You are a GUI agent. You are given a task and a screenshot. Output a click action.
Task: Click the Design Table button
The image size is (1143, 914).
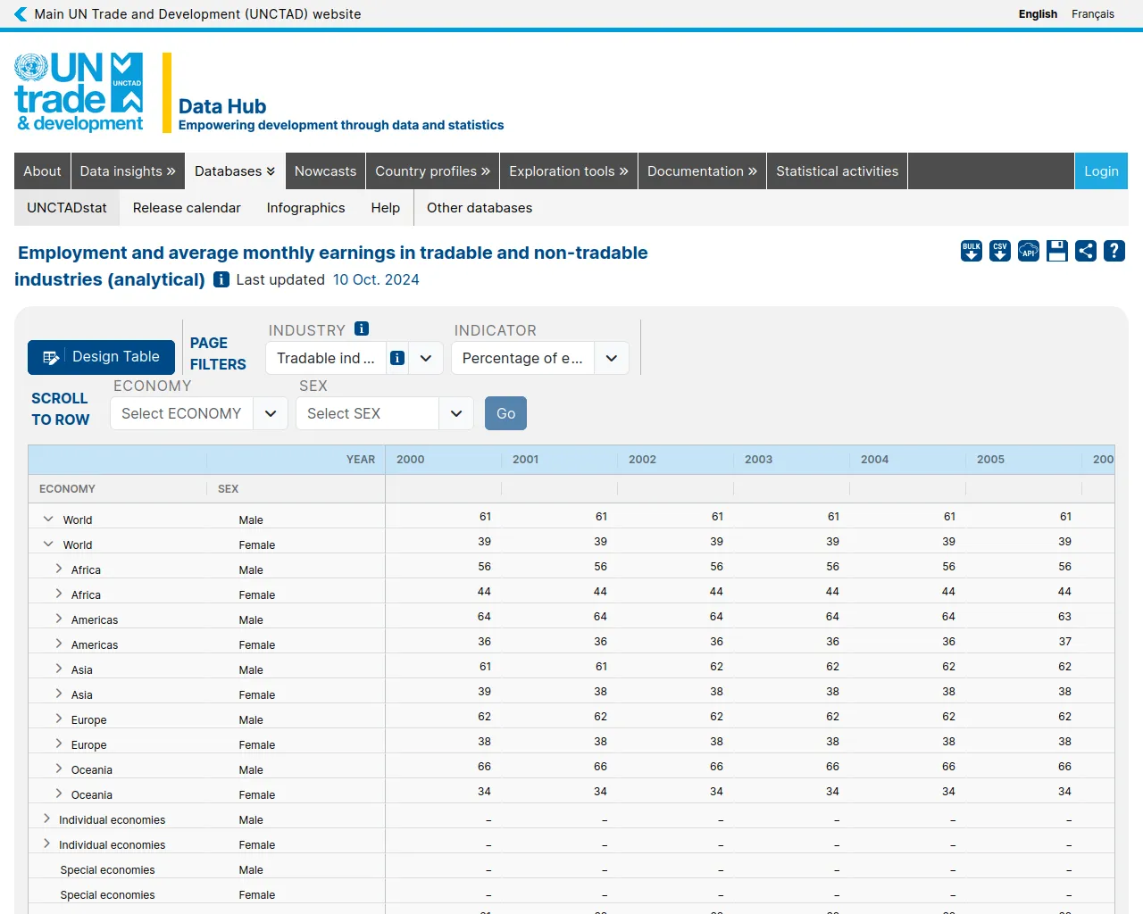click(101, 357)
